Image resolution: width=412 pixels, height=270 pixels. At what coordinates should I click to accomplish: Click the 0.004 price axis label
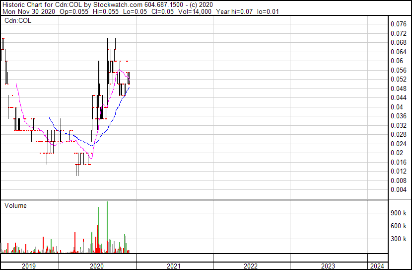click(399, 189)
